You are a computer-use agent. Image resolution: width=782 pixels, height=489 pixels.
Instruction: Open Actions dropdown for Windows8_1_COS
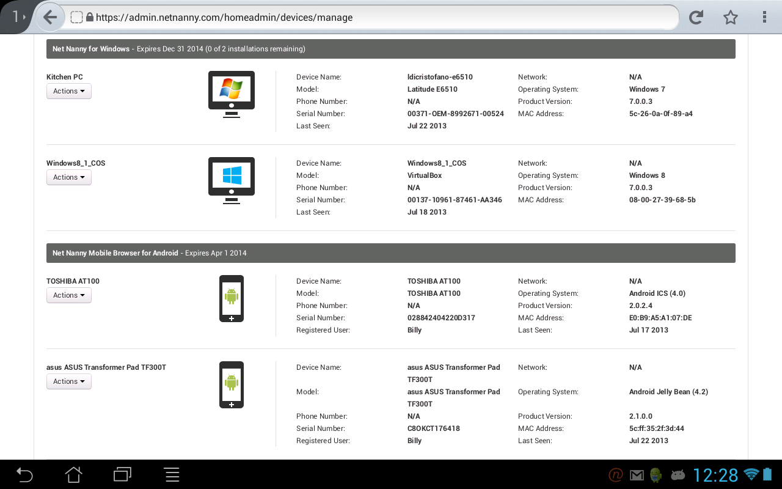[69, 177]
